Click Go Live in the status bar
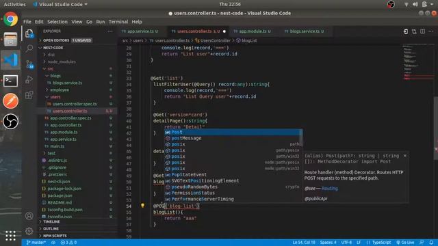Viewport: 438px width, 246px height. click(405, 243)
